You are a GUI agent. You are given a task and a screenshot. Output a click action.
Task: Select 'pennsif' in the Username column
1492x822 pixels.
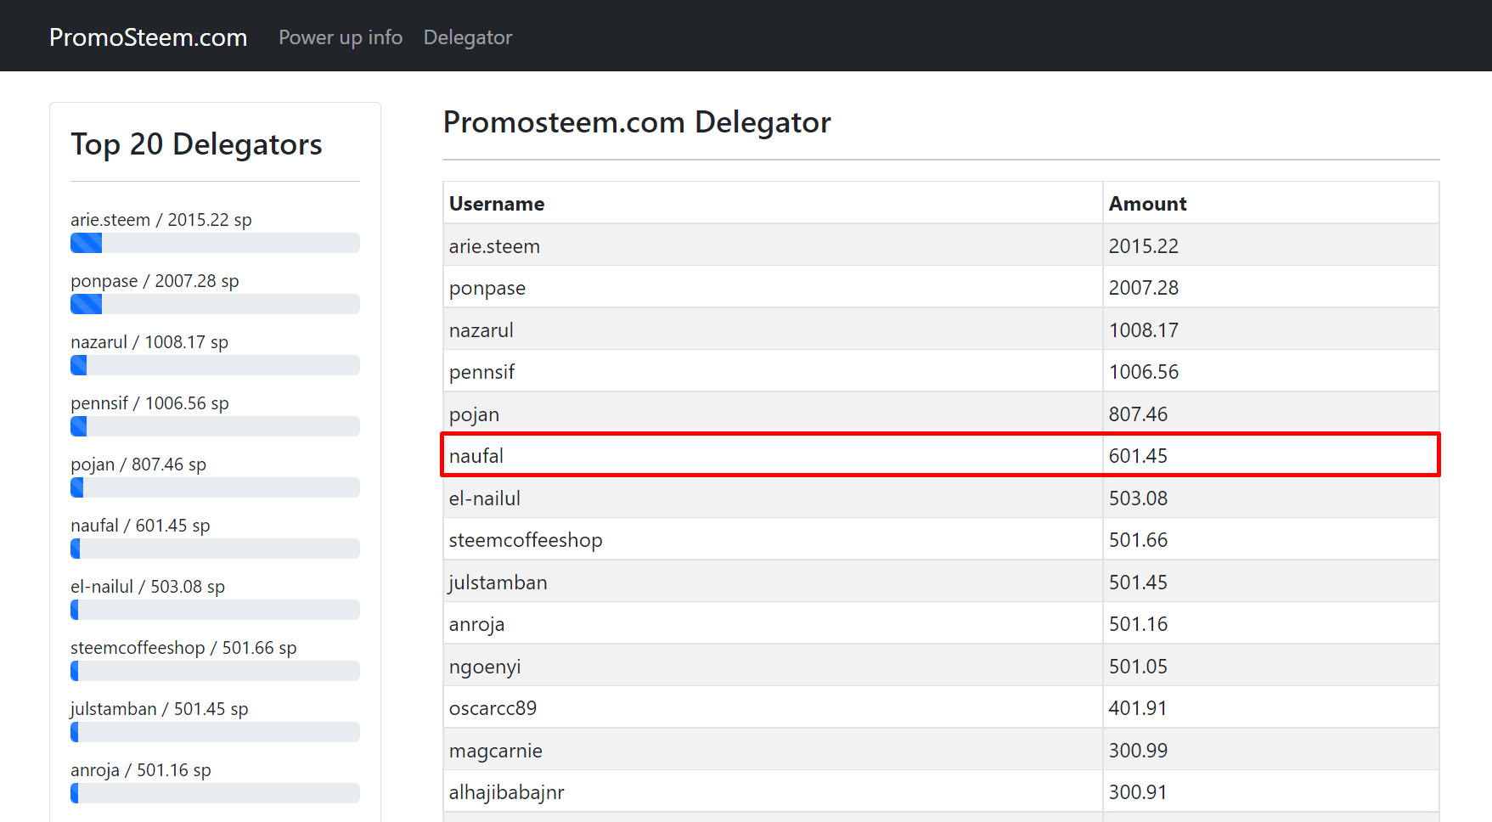click(x=773, y=371)
